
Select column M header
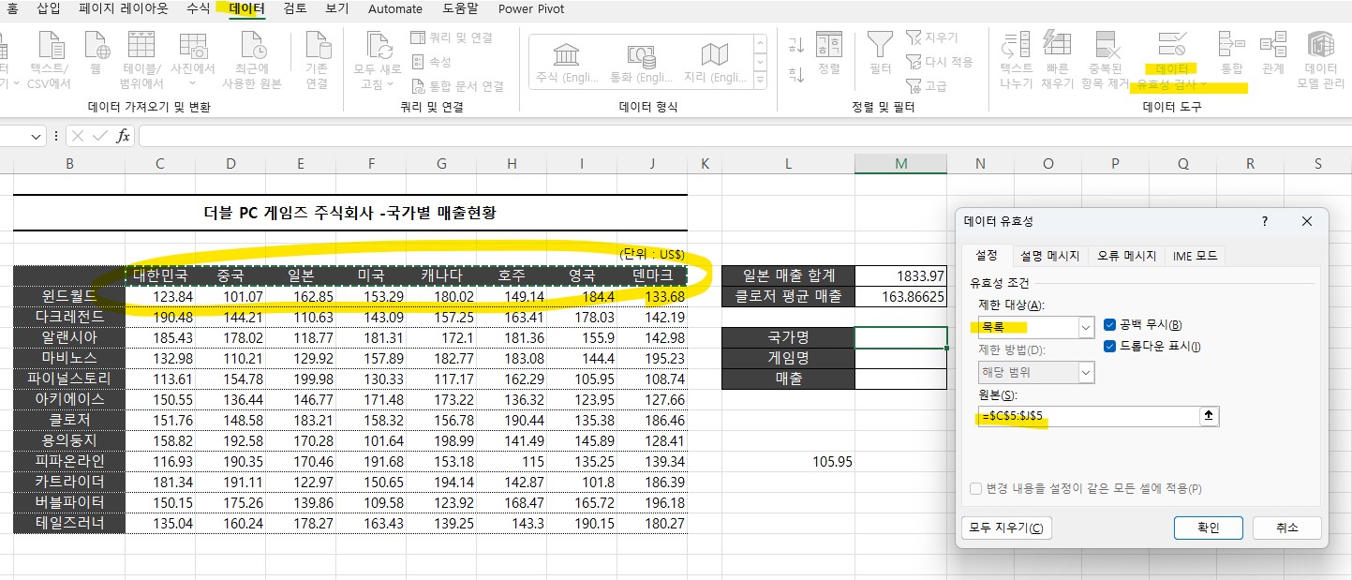[900, 164]
